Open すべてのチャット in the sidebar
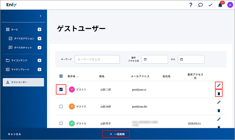The width and height of the screenshot is (235, 140). 23,48
